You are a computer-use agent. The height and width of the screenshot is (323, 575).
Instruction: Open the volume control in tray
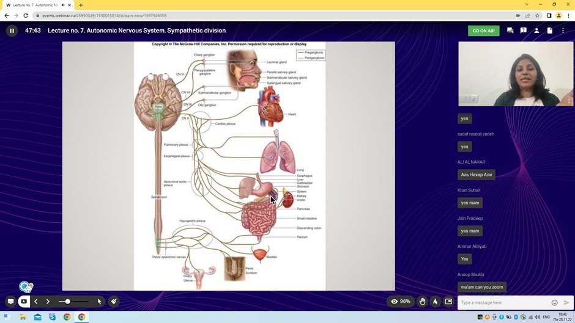click(x=537, y=317)
